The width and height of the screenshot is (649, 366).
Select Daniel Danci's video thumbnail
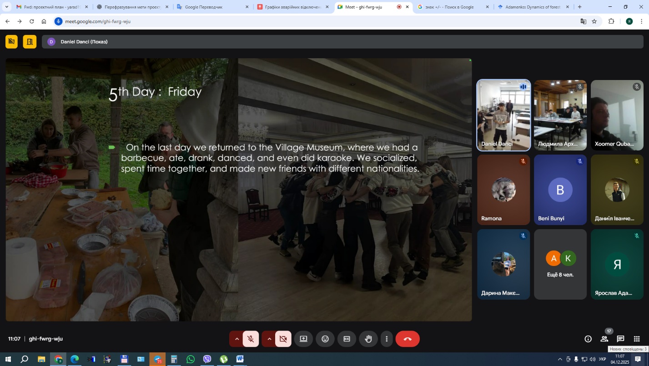(503, 115)
